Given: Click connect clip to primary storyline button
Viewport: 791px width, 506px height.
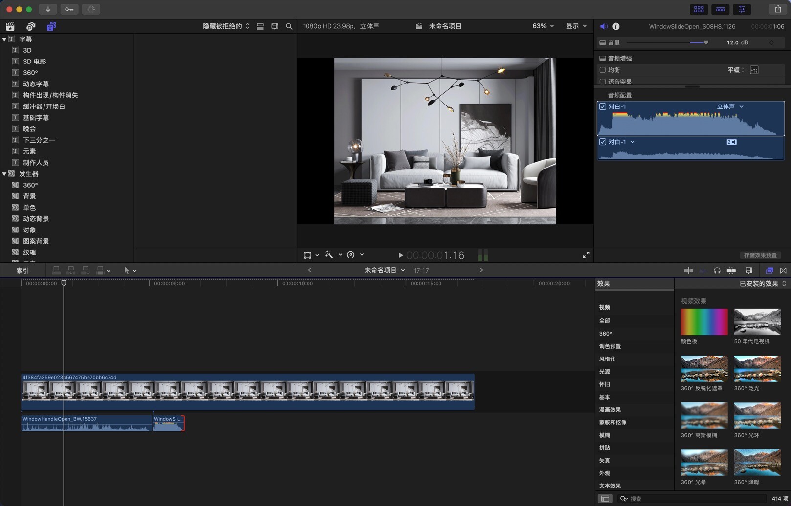Looking at the screenshot, I should [x=56, y=271].
